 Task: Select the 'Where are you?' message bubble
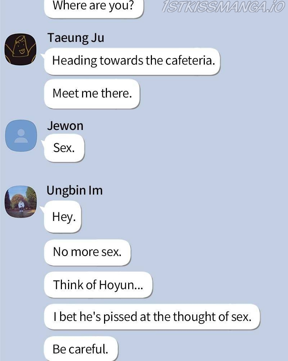coord(94,8)
